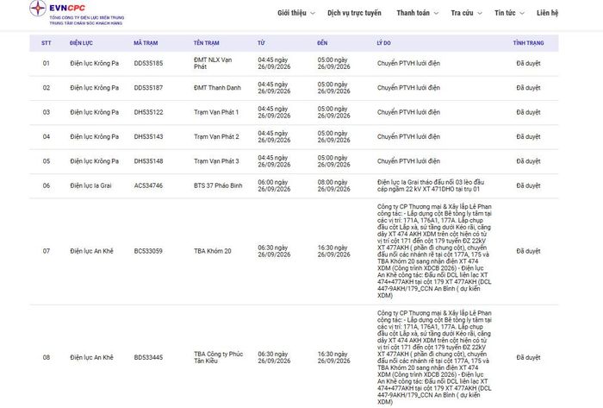This screenshot has height=408, width=603.
Task: Select station code DH535143
Action: pos(148,136)
